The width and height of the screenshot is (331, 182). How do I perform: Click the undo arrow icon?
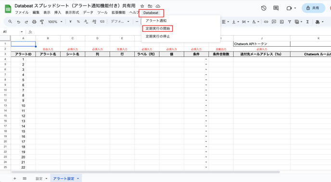tap(19, 22)
